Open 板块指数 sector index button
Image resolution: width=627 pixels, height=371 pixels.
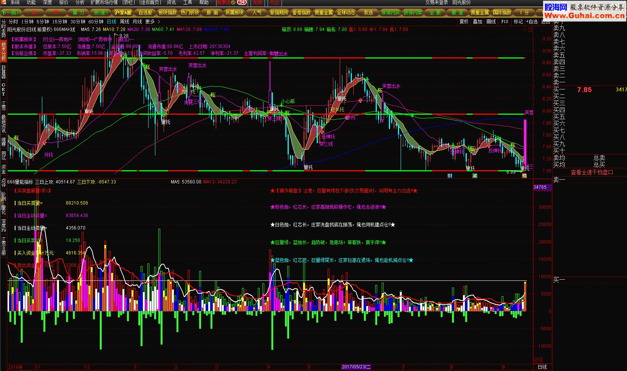[x=167, y=12]
